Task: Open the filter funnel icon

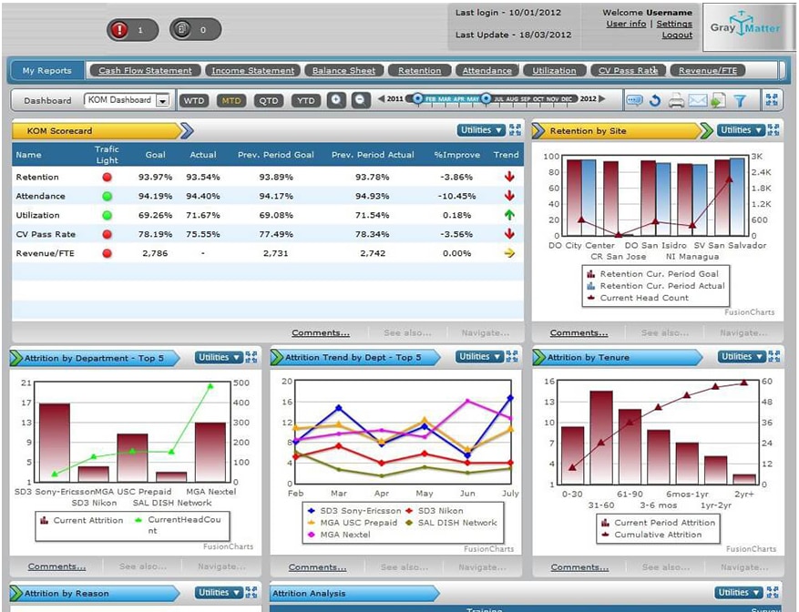Action: click(x=740, y=100)
